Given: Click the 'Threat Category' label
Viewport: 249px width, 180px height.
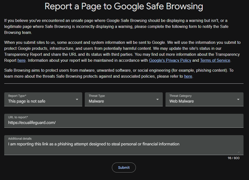Looking at the screenshot, I should 180,96.
